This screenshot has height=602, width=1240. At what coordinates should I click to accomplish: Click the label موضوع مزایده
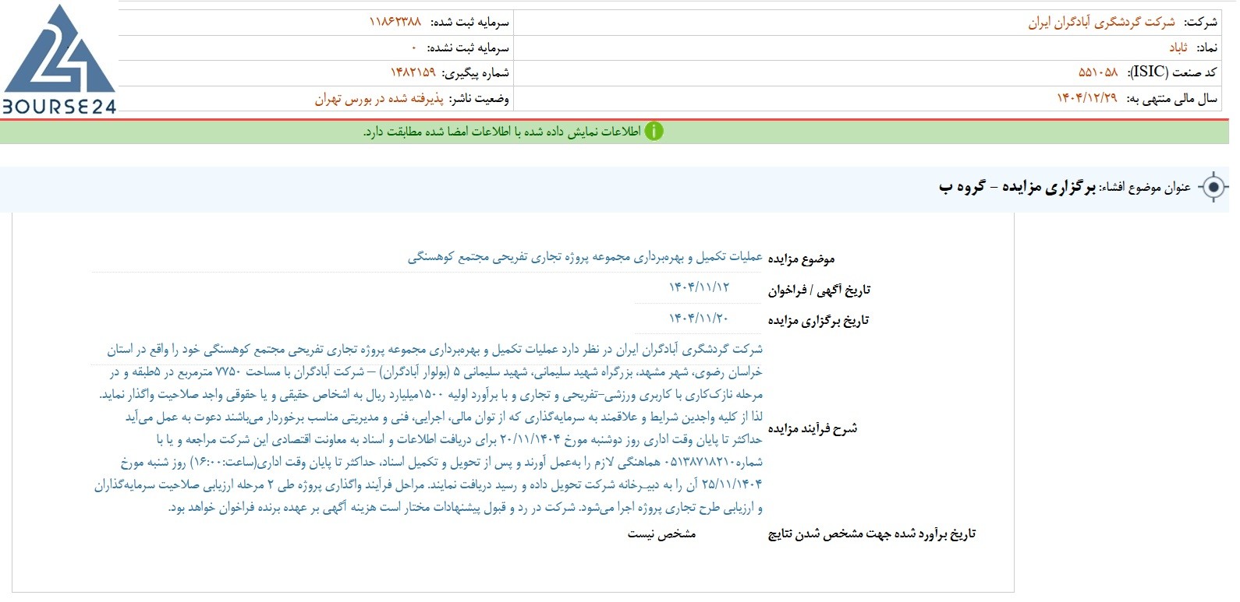point(801,259)
